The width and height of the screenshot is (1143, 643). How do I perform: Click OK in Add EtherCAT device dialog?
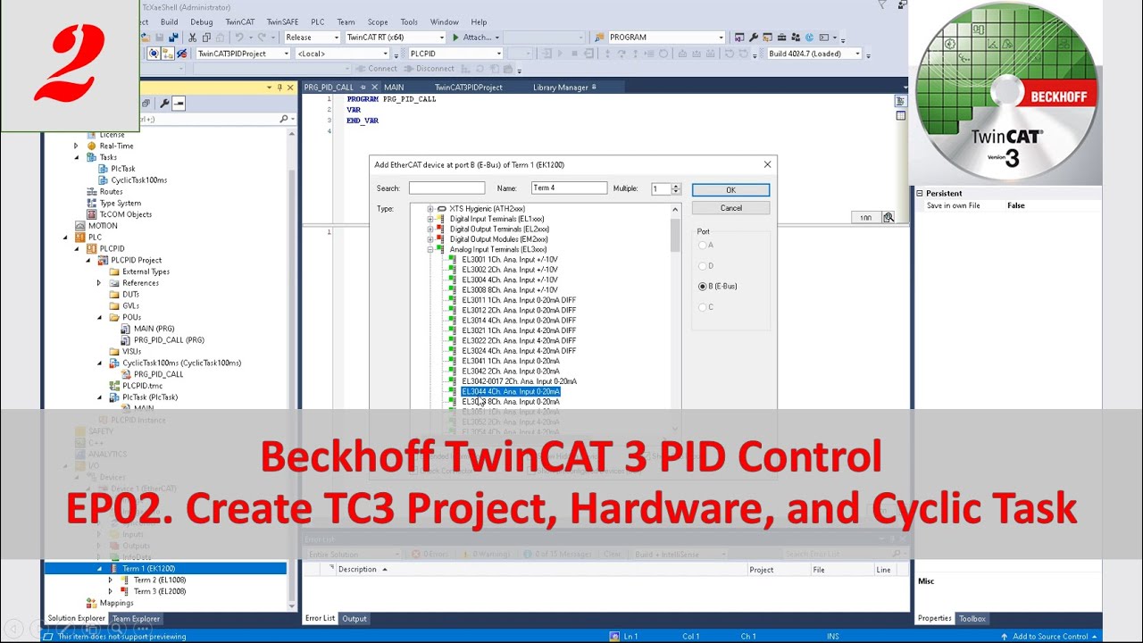pyautogui.click(x=730, y=190)
